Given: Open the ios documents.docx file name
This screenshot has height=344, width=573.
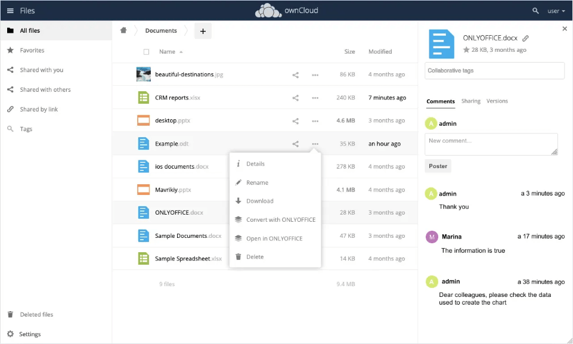Looking at the screenshot, I should 182,167.
